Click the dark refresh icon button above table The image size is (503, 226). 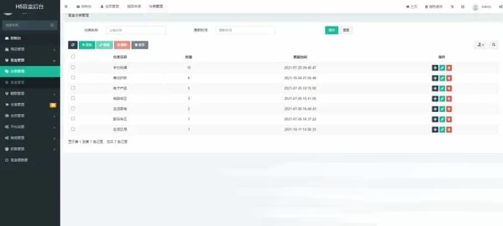73,45
